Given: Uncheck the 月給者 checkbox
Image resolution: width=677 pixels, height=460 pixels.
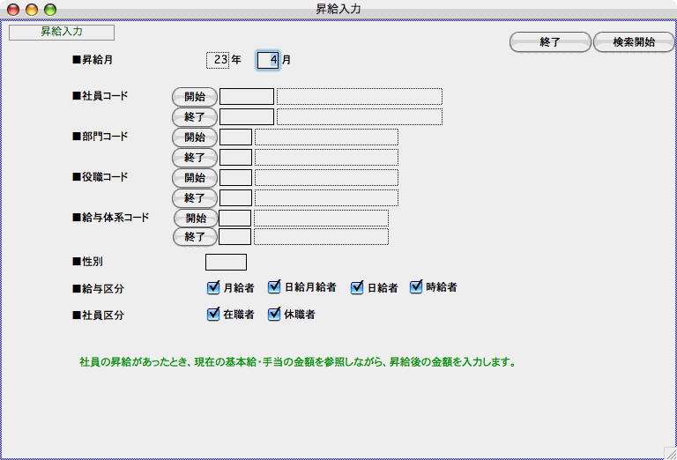Looking at the screenshot, I should tap(213, 287).
